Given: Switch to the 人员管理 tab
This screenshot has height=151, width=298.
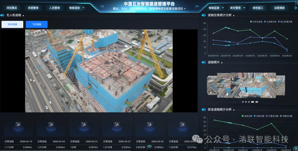Looking at the screenshot, I should 55,8.
